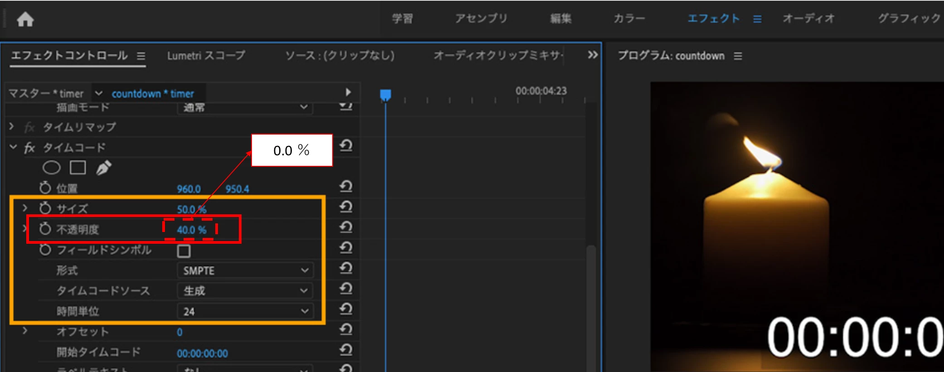Toggle the タイムコード fx effect on or off

click(x=29, y=148)
